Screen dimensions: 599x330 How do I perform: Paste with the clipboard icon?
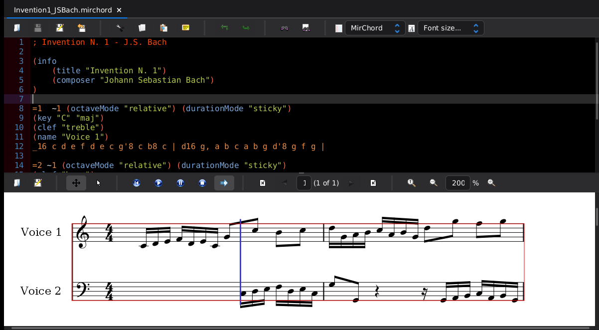163,28
